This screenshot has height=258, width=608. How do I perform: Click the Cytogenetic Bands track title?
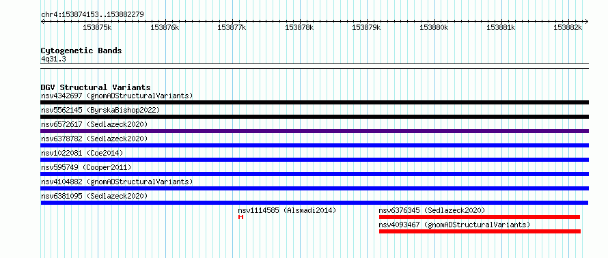(x=81, y=51)
